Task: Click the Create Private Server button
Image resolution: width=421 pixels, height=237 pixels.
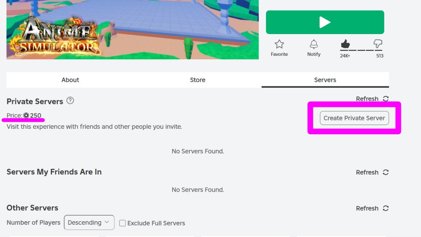Action: coord(354,118)
